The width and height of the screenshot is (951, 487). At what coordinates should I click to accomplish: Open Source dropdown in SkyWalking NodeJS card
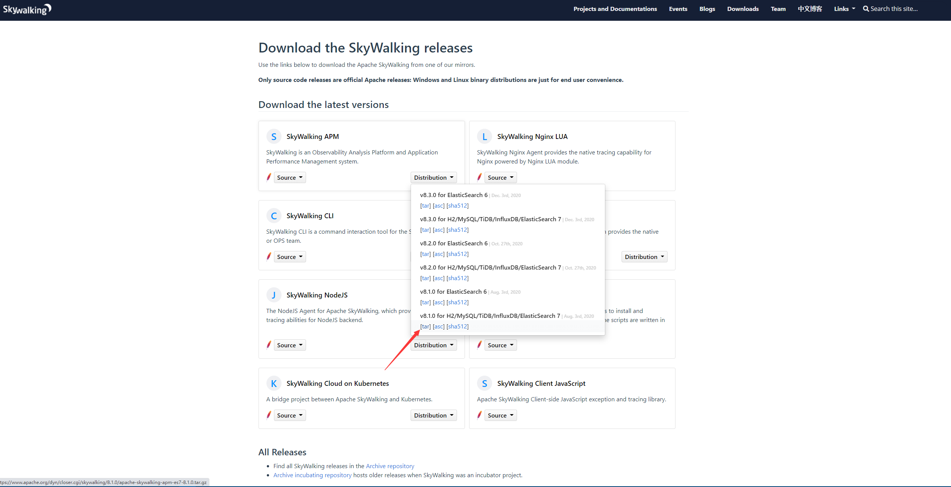[289, 345]
